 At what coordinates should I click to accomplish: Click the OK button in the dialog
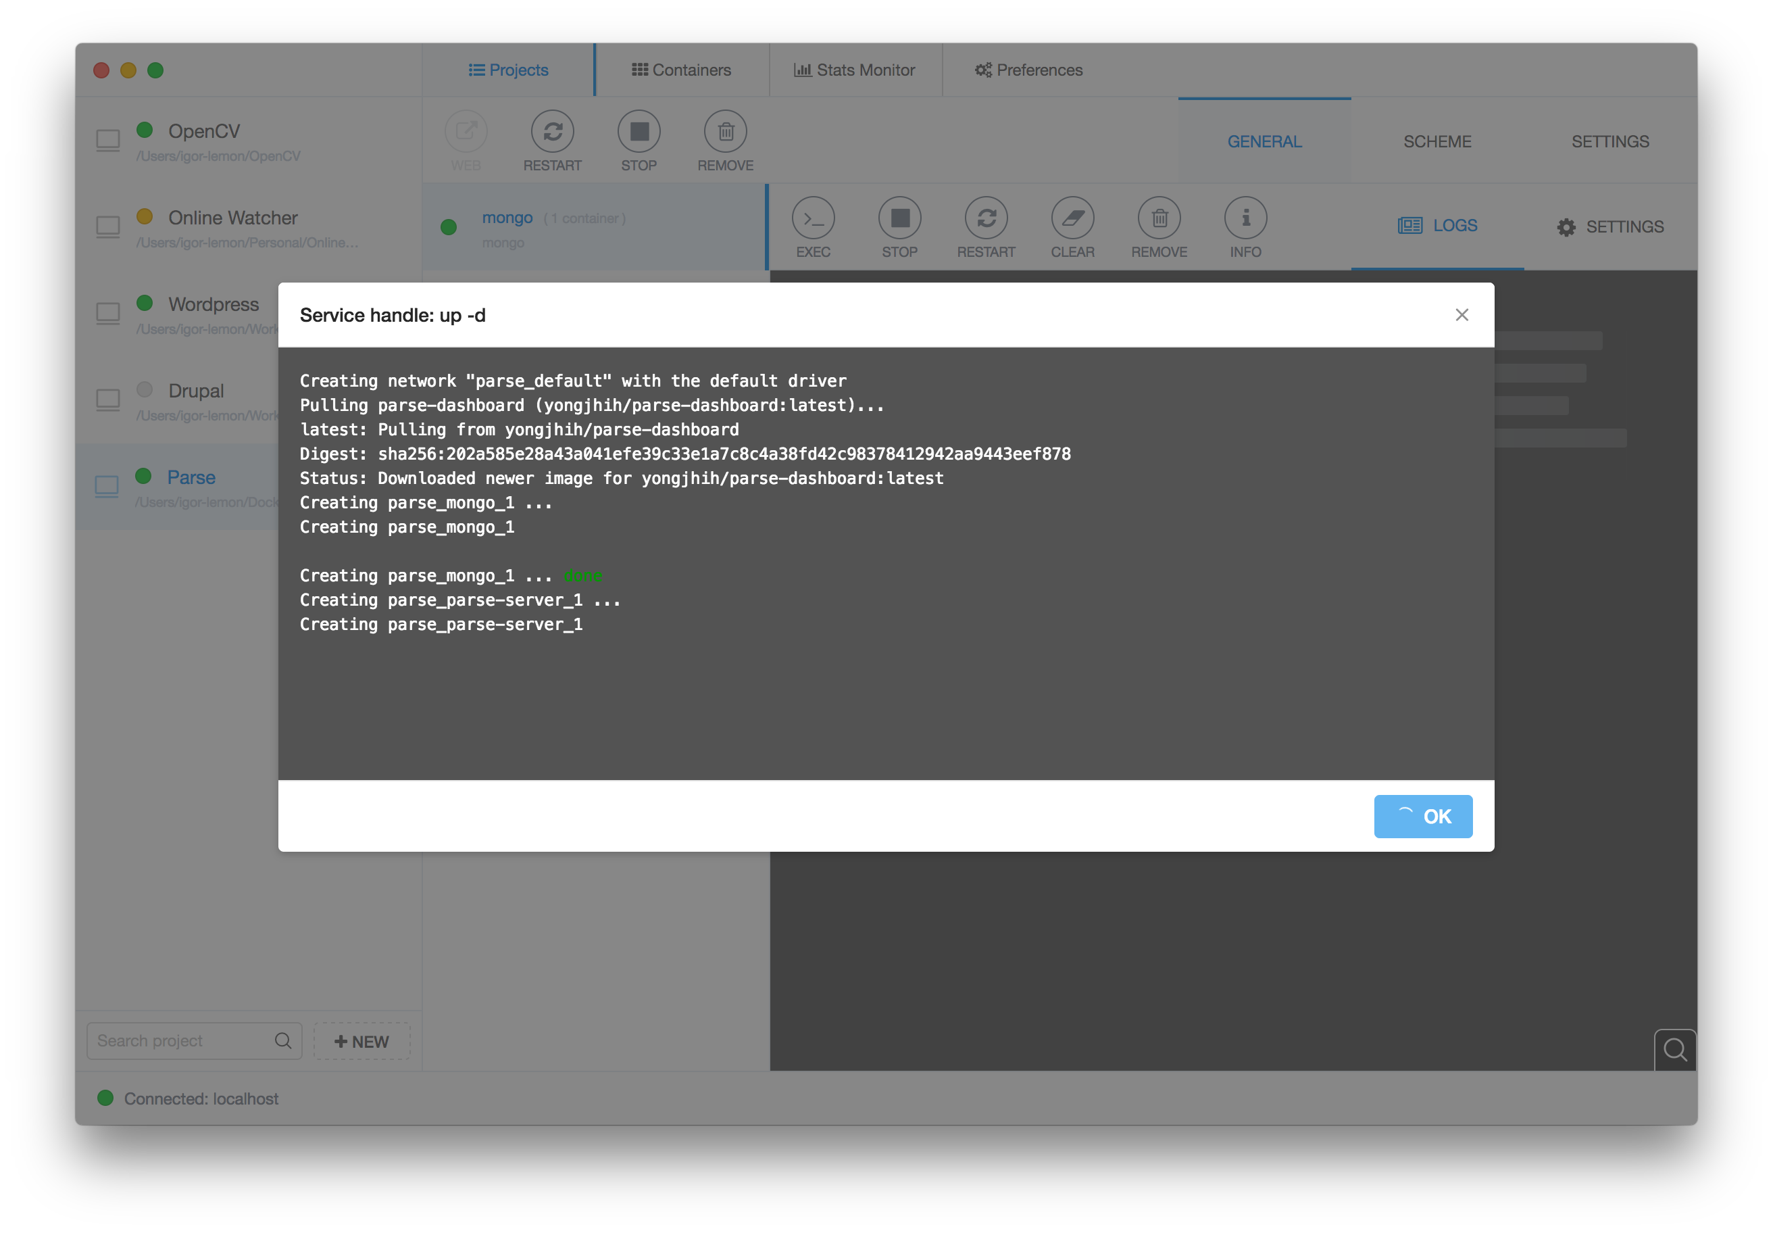pyautogui.click(x=1423, y=817)
